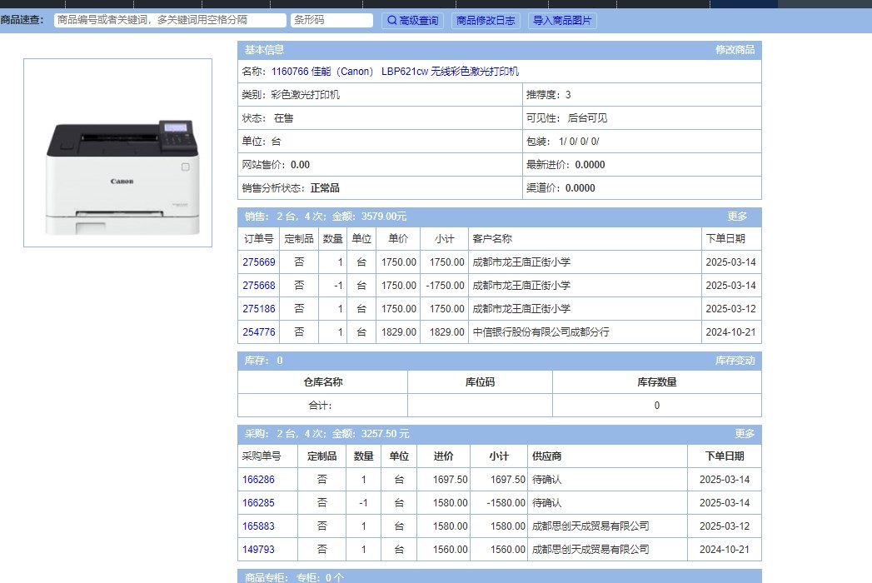Focus the 条形码 barcode input field
The height and width of the screenshot is (583, 872).
[x=331, y=20]
